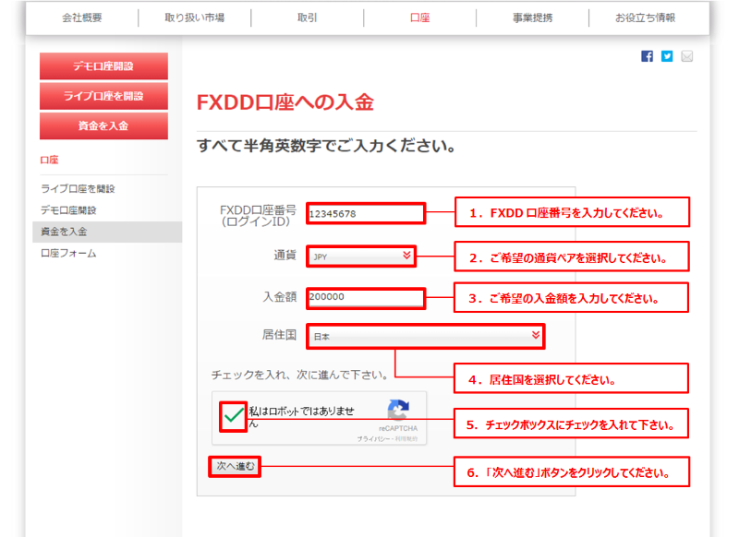Share page via Twitter icon
Viewport: 739px width, 537px height.
pos(667,56)
